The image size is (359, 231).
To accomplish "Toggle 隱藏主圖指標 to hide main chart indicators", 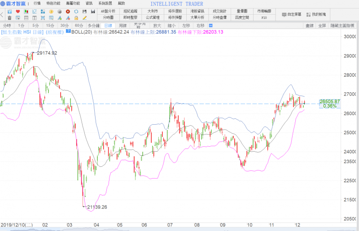I will tap(343, 26).
